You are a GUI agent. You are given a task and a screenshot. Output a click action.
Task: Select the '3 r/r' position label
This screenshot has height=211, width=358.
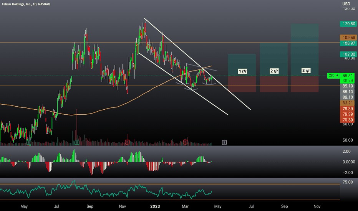[x=306, y=71]
